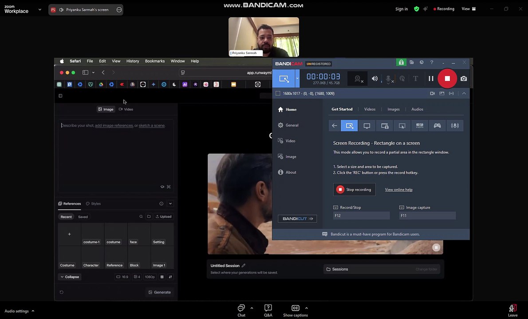Select Fullscreen recording mode monitor icon
The width and height of the screenshot is (528, 319).
pos(366,126)
